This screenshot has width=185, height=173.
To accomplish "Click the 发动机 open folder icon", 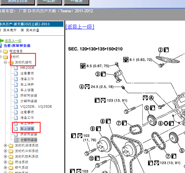I will [6, 57].
